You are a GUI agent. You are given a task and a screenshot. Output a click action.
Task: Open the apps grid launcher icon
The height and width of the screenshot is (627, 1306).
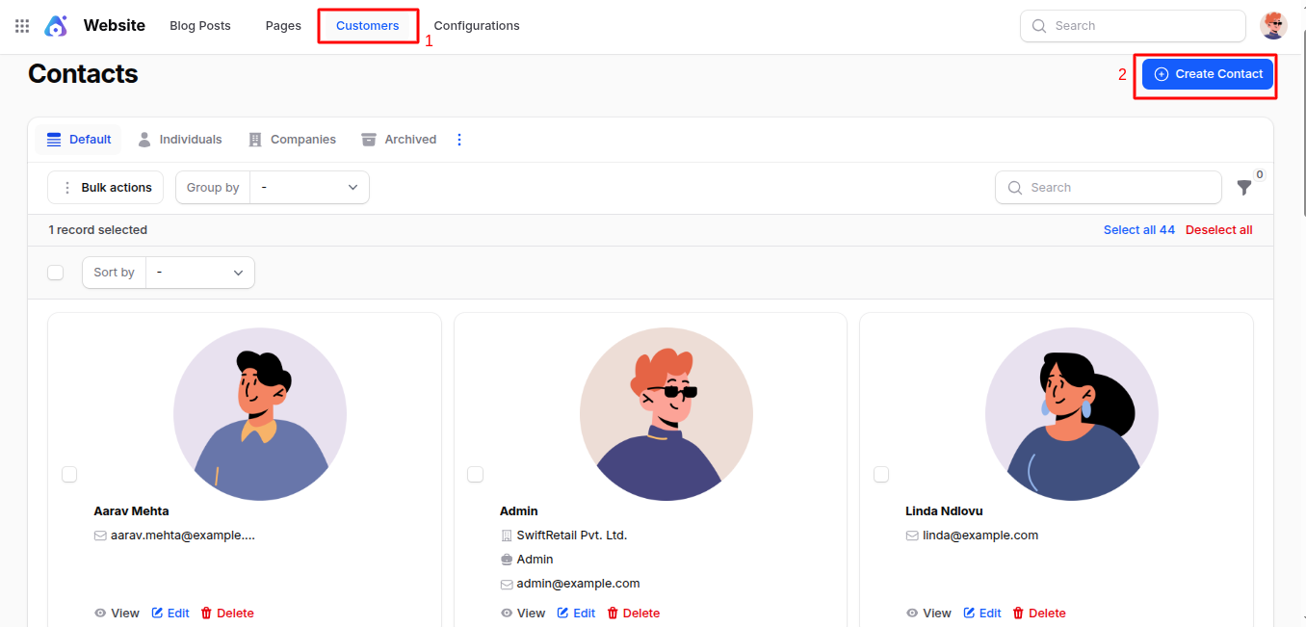point(22,26)
